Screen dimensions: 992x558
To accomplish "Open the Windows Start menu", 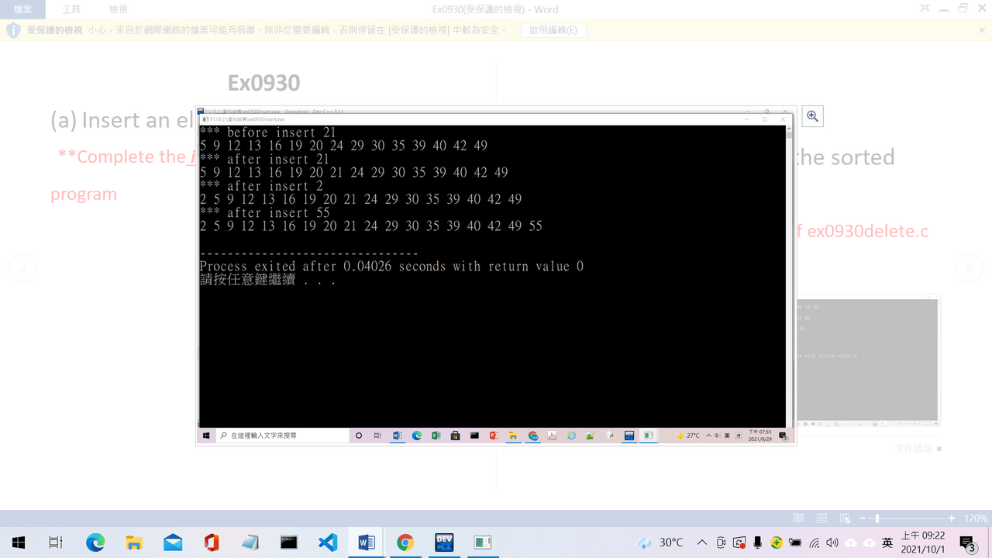I will [19, 542].
